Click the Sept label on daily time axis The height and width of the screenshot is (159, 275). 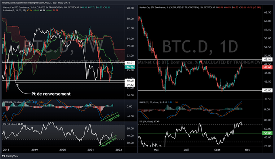217,150
